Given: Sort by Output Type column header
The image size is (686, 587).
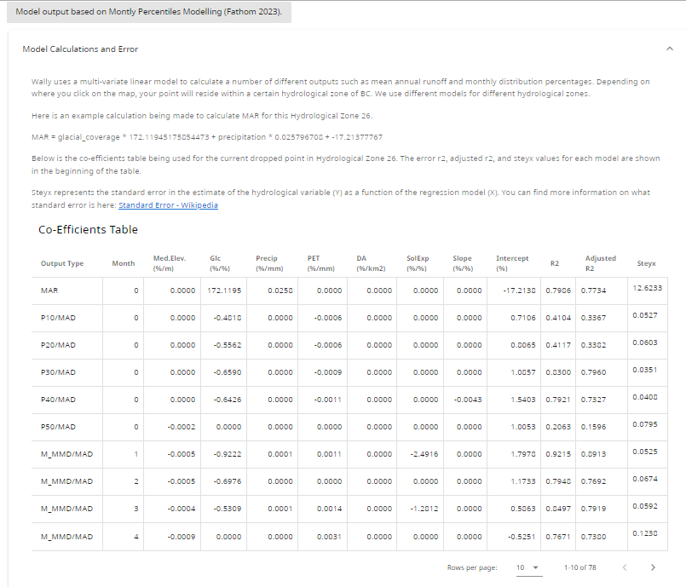Looking at the screenshot, I should [x=62, y=263].
